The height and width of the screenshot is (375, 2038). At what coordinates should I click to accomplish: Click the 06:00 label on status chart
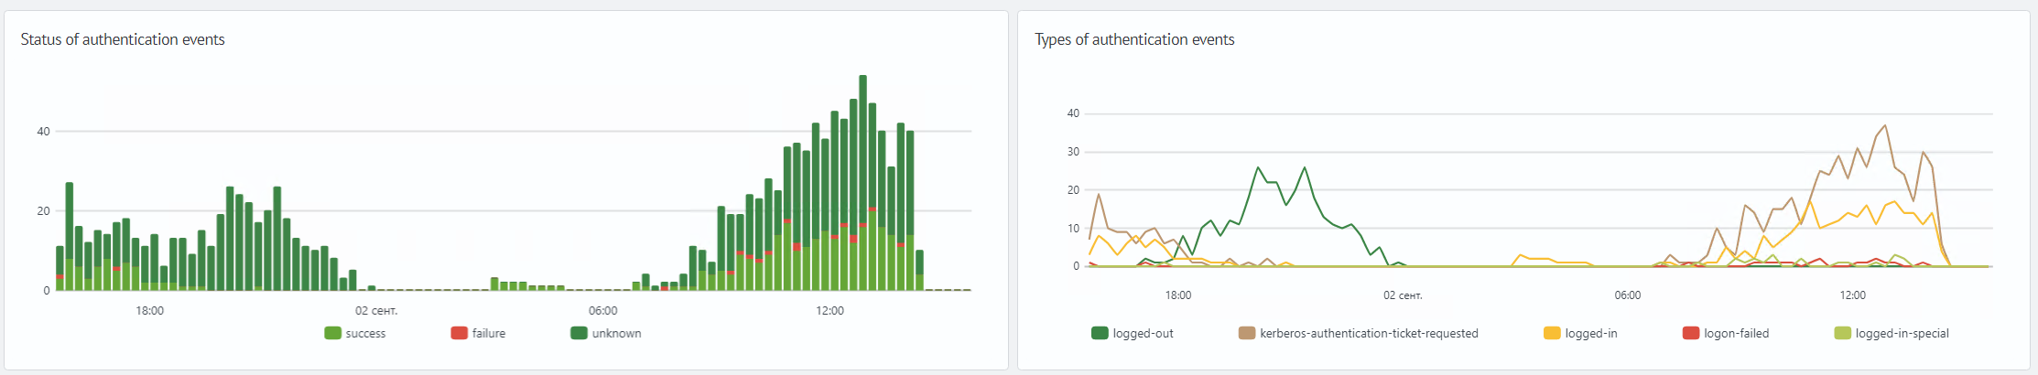[603, 311]
